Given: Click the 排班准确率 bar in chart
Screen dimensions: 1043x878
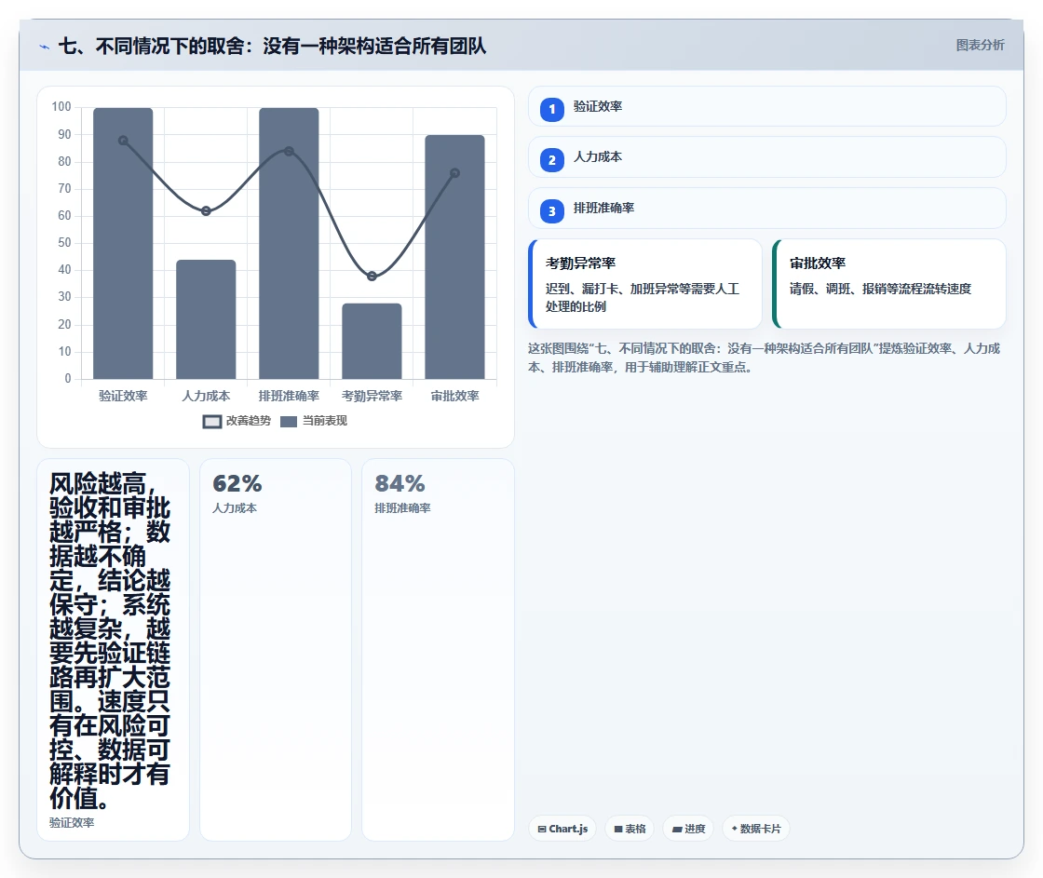Looking at the screenshot, I should 289,243.
